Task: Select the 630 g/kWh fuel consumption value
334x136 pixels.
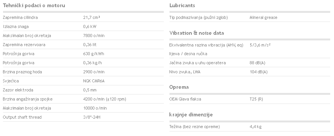Action: (94, 54)
